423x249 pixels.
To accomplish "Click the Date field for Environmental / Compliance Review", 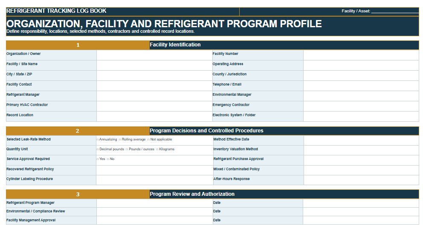I will 361,212.
